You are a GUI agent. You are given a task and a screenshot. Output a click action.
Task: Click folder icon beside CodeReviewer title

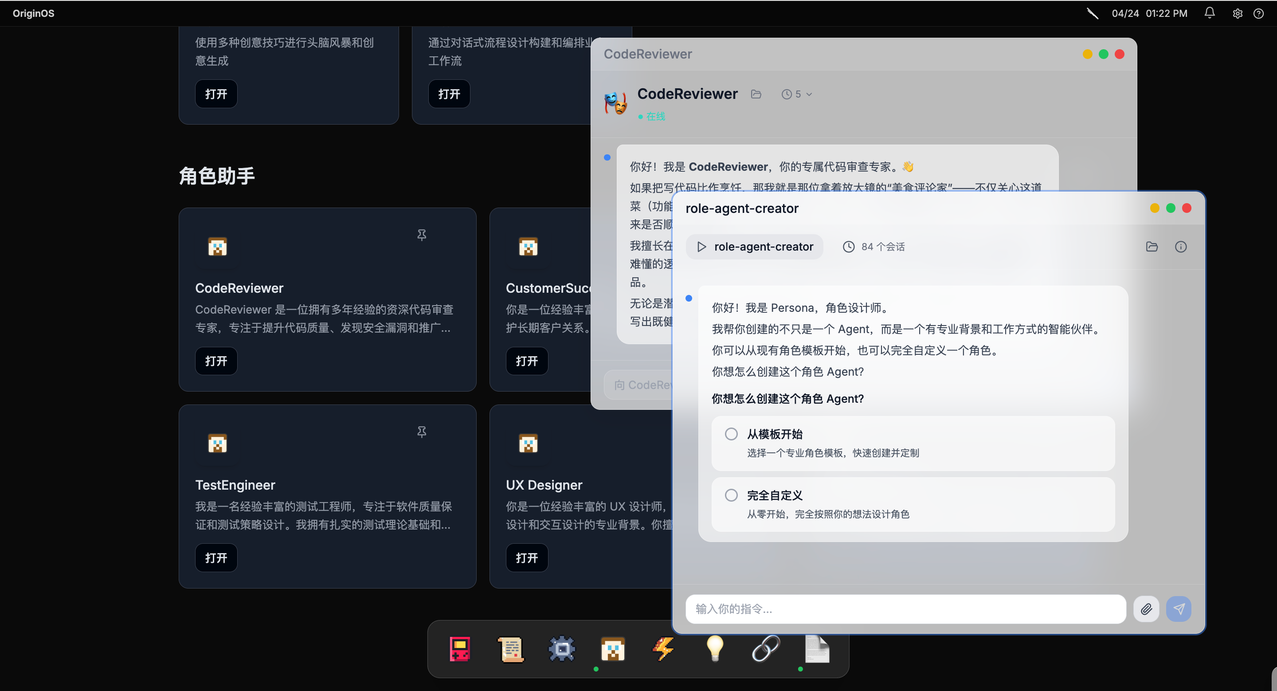756,94
